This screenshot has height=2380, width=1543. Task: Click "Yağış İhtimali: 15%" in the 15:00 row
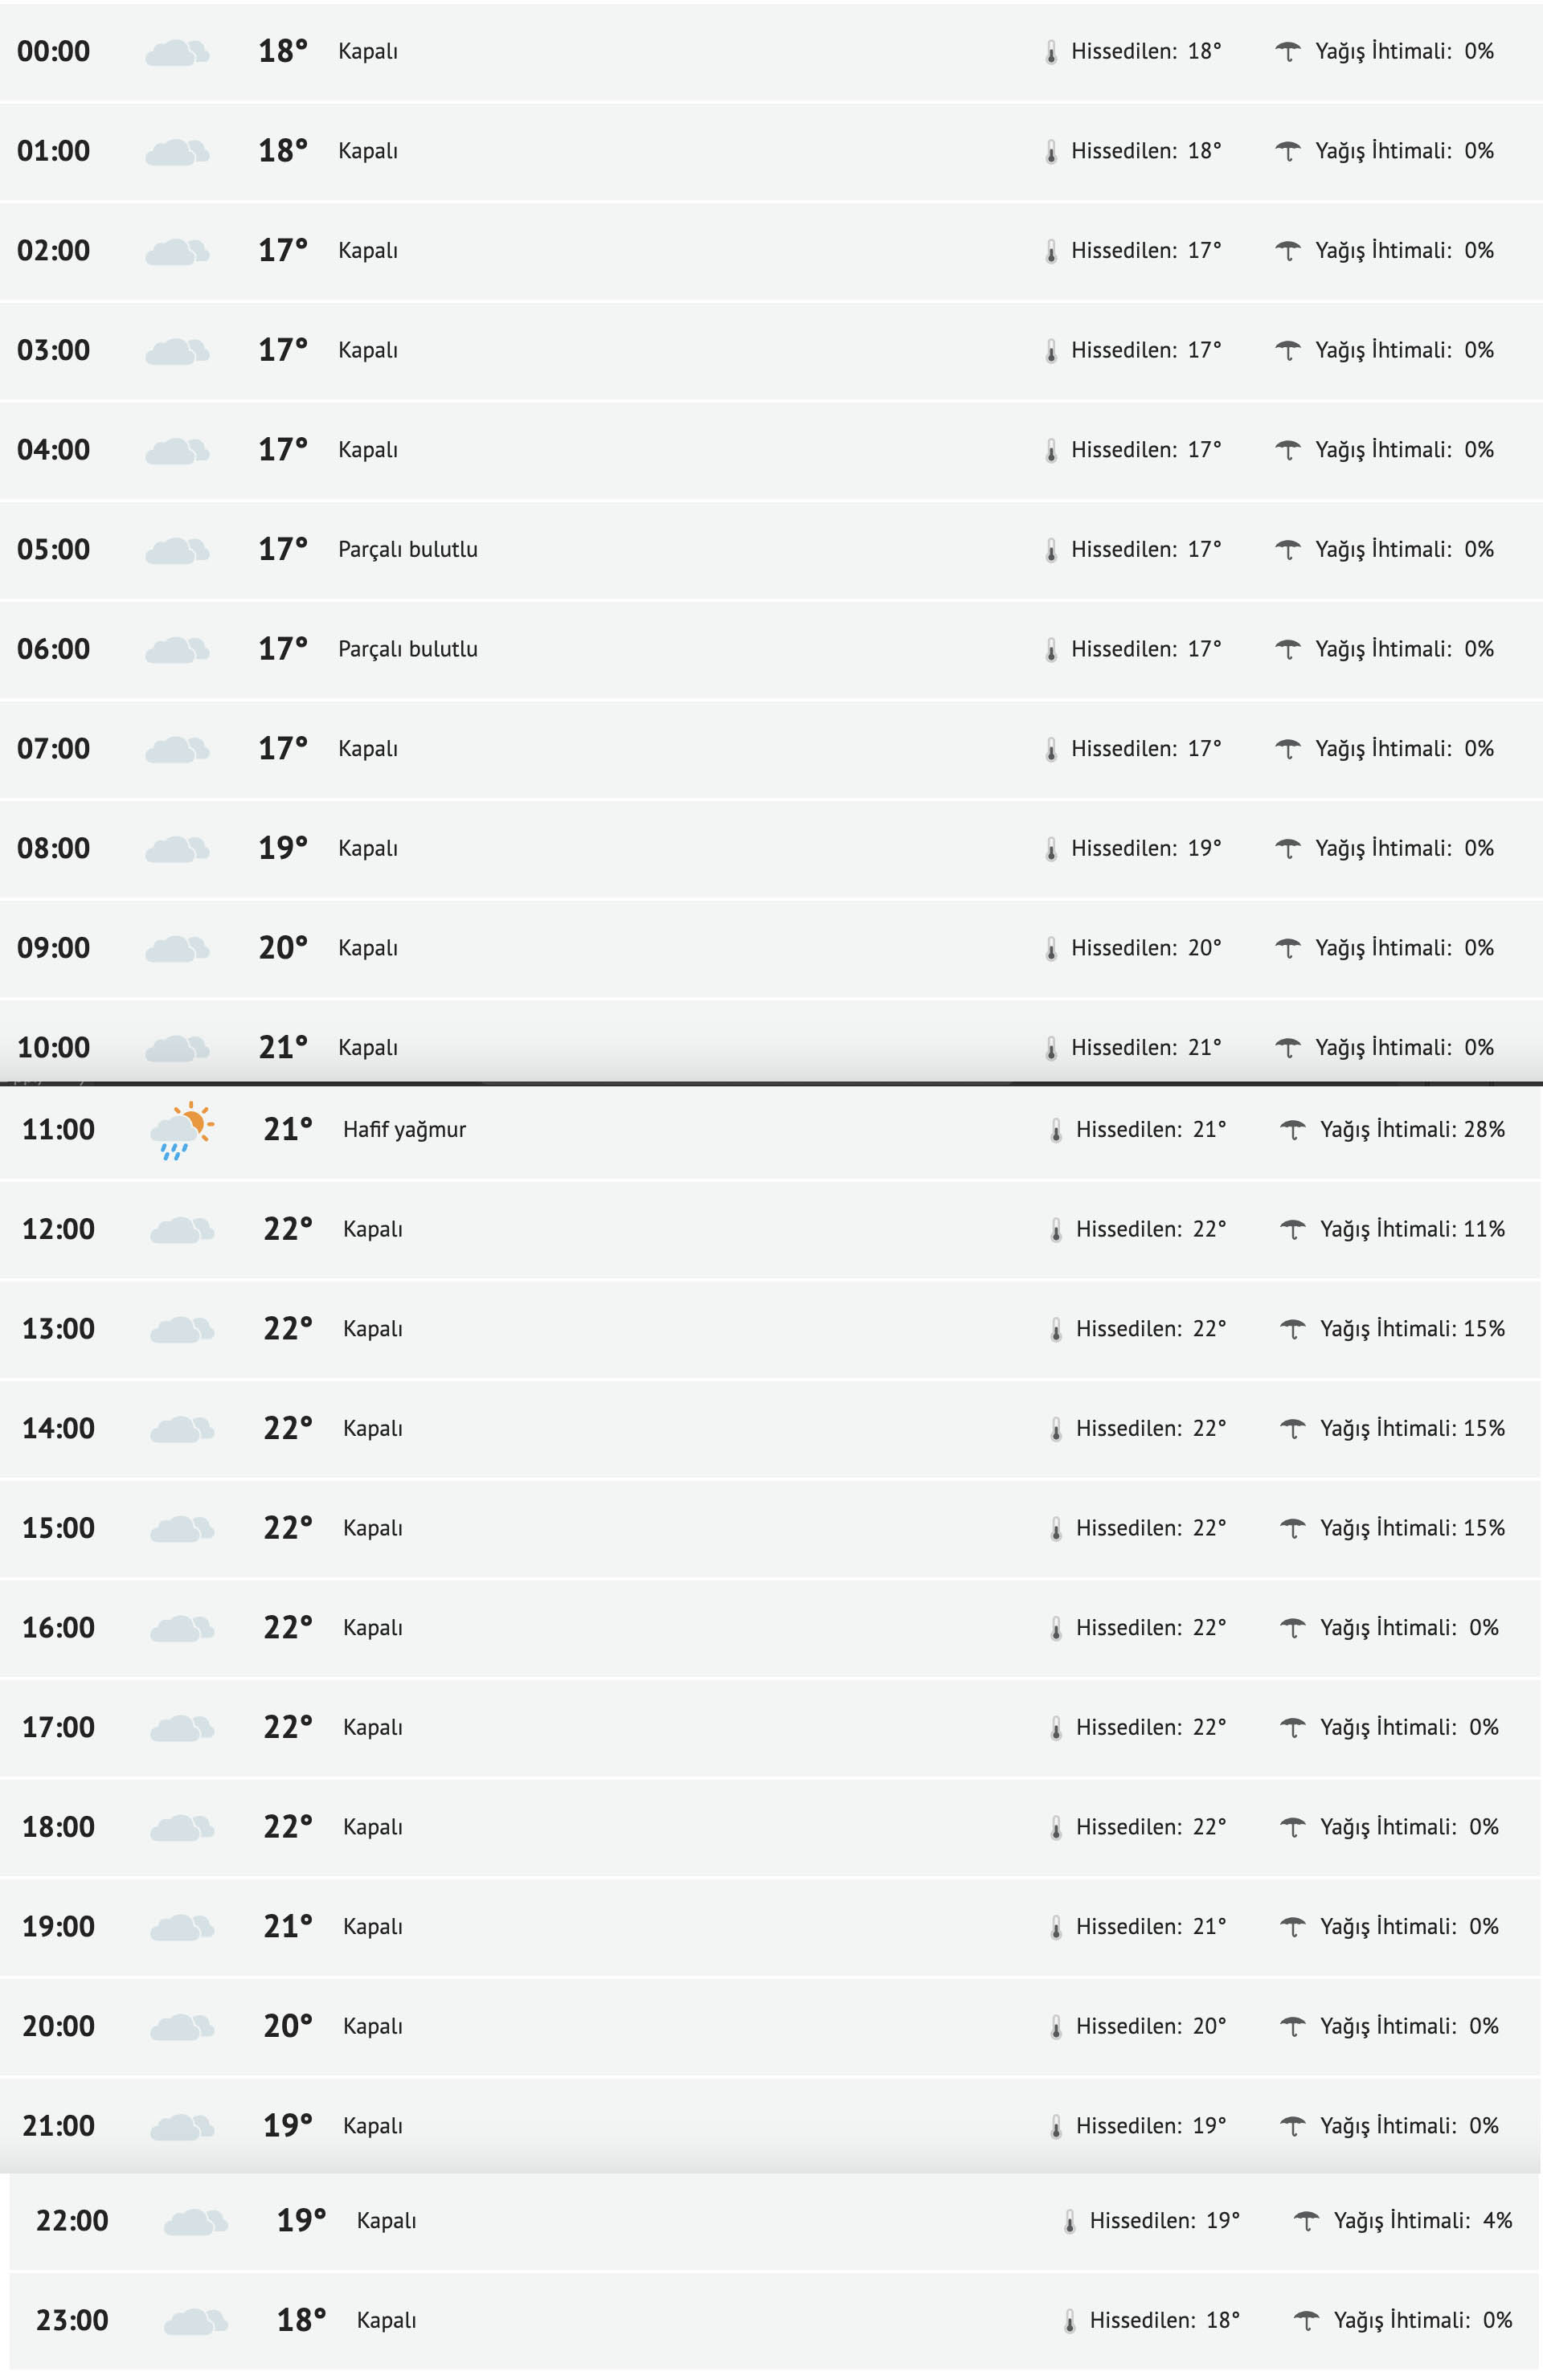pos(1411,1528)
